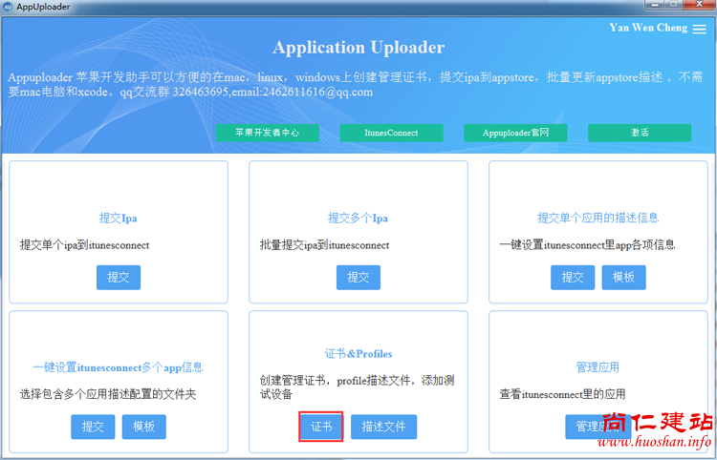The width and height of the screenshot is (717, 460).
Task: Click the 证书&Profiles card heading
Action: click(x=358, y=353)
